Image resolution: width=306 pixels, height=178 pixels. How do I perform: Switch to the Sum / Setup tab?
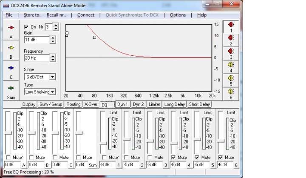tap(51, 104)
